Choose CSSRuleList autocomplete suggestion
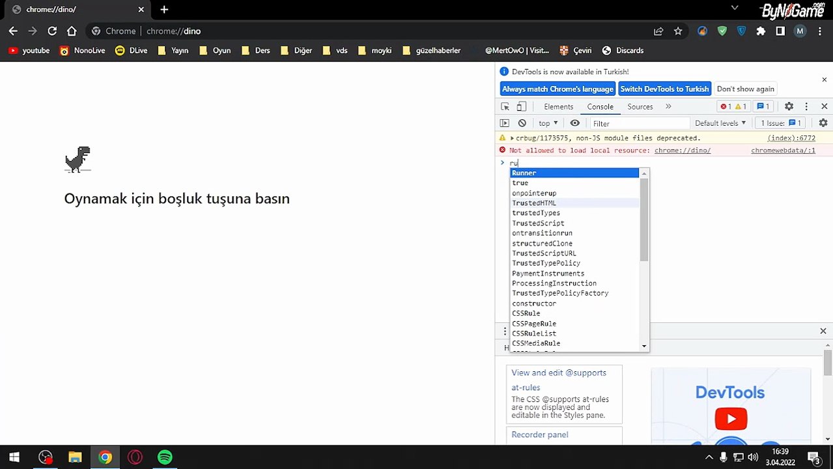 tap(574, 334)
